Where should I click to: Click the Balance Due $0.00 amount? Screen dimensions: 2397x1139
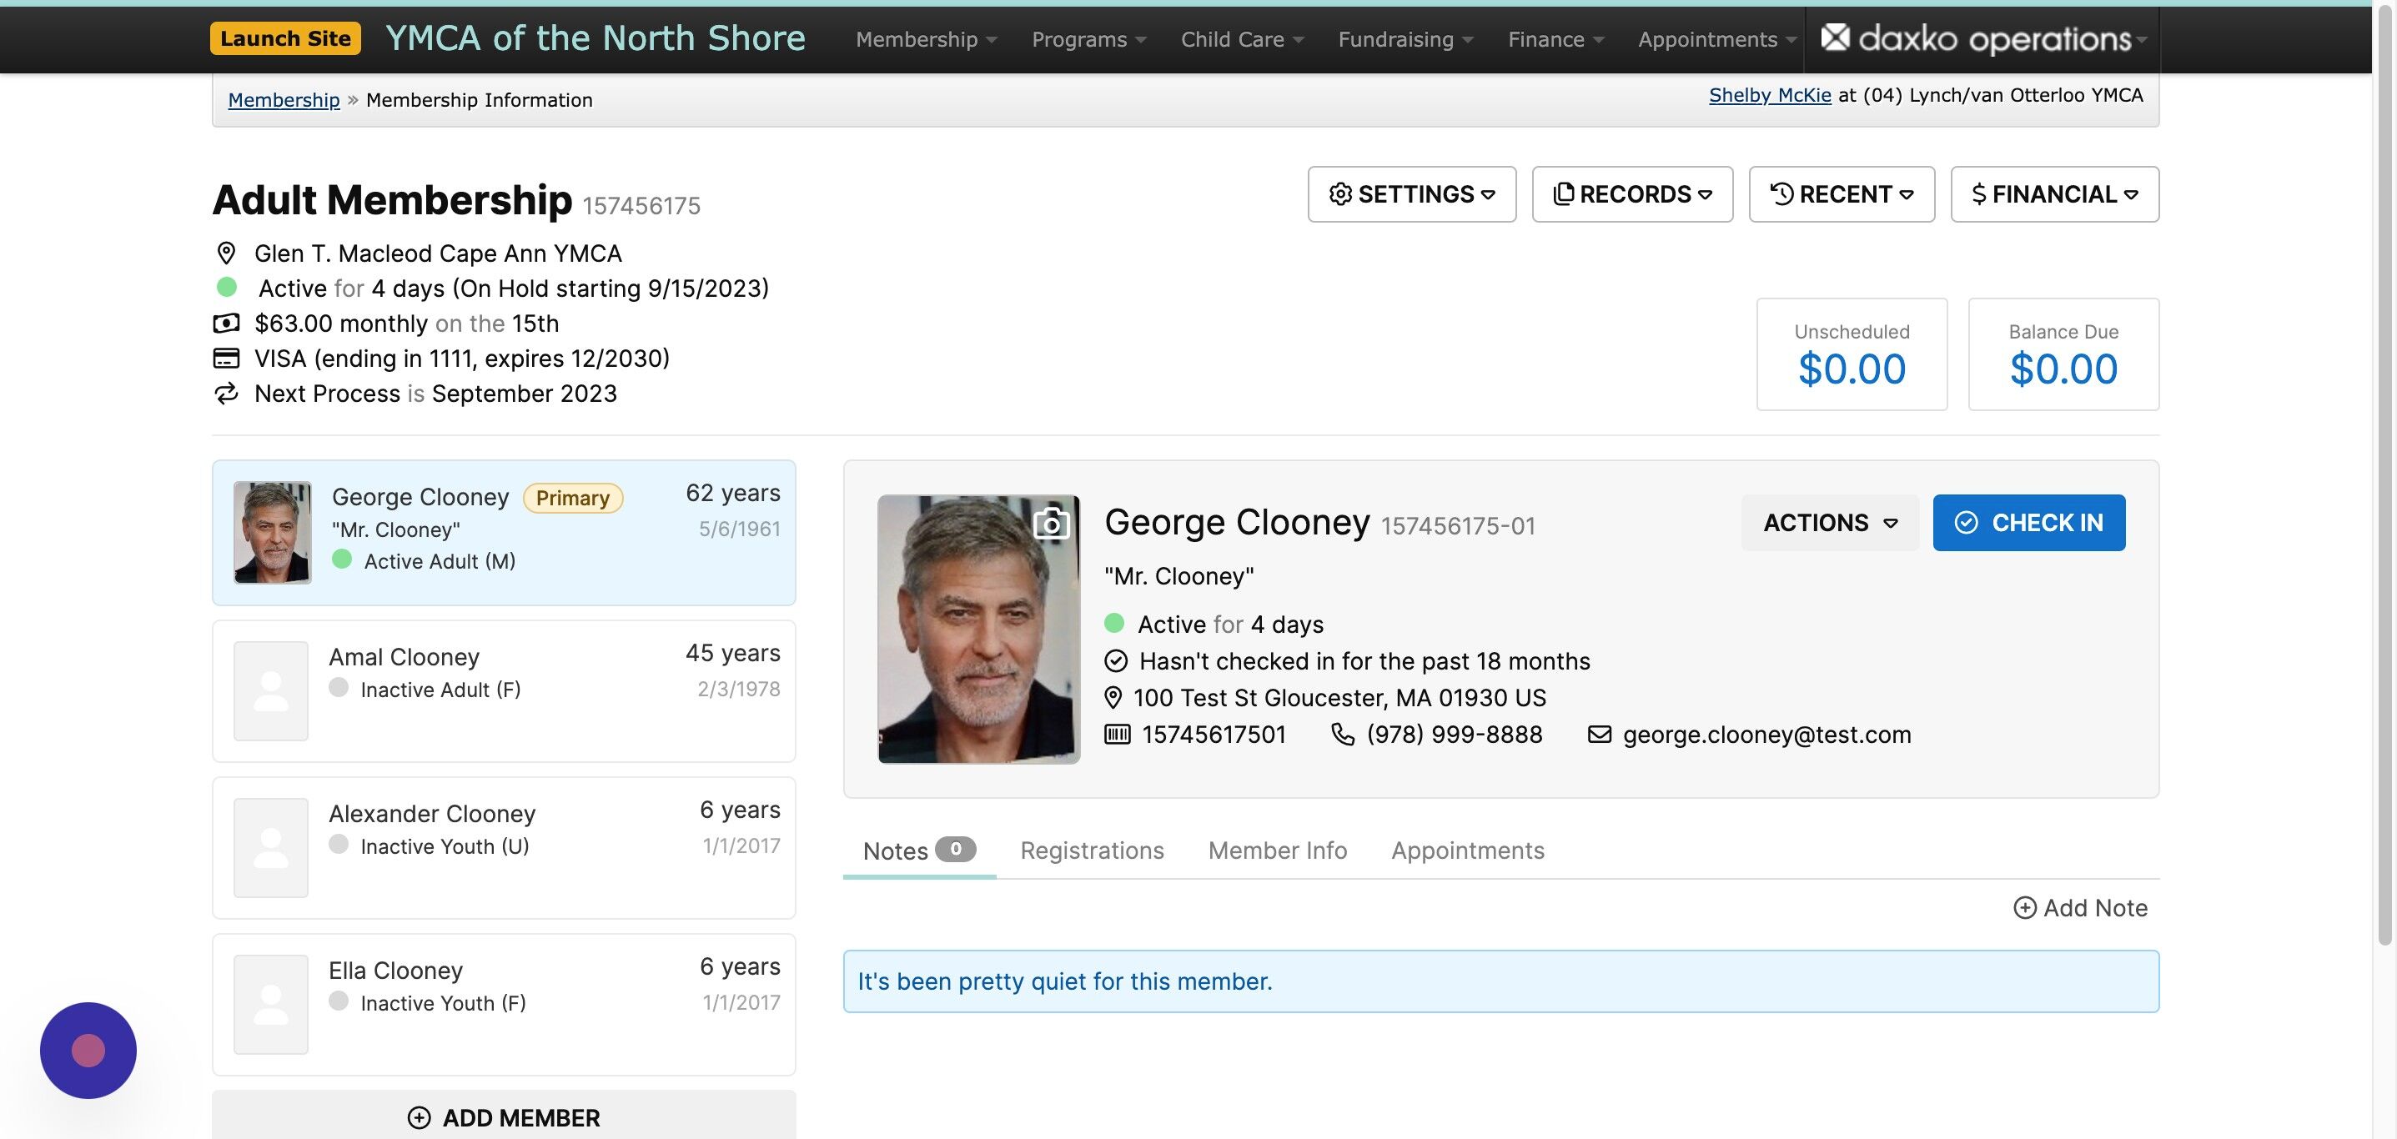(2063, 369)
